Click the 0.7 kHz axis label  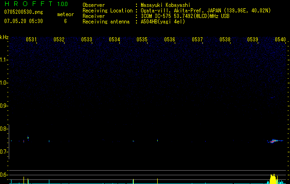tap(3, 152)
